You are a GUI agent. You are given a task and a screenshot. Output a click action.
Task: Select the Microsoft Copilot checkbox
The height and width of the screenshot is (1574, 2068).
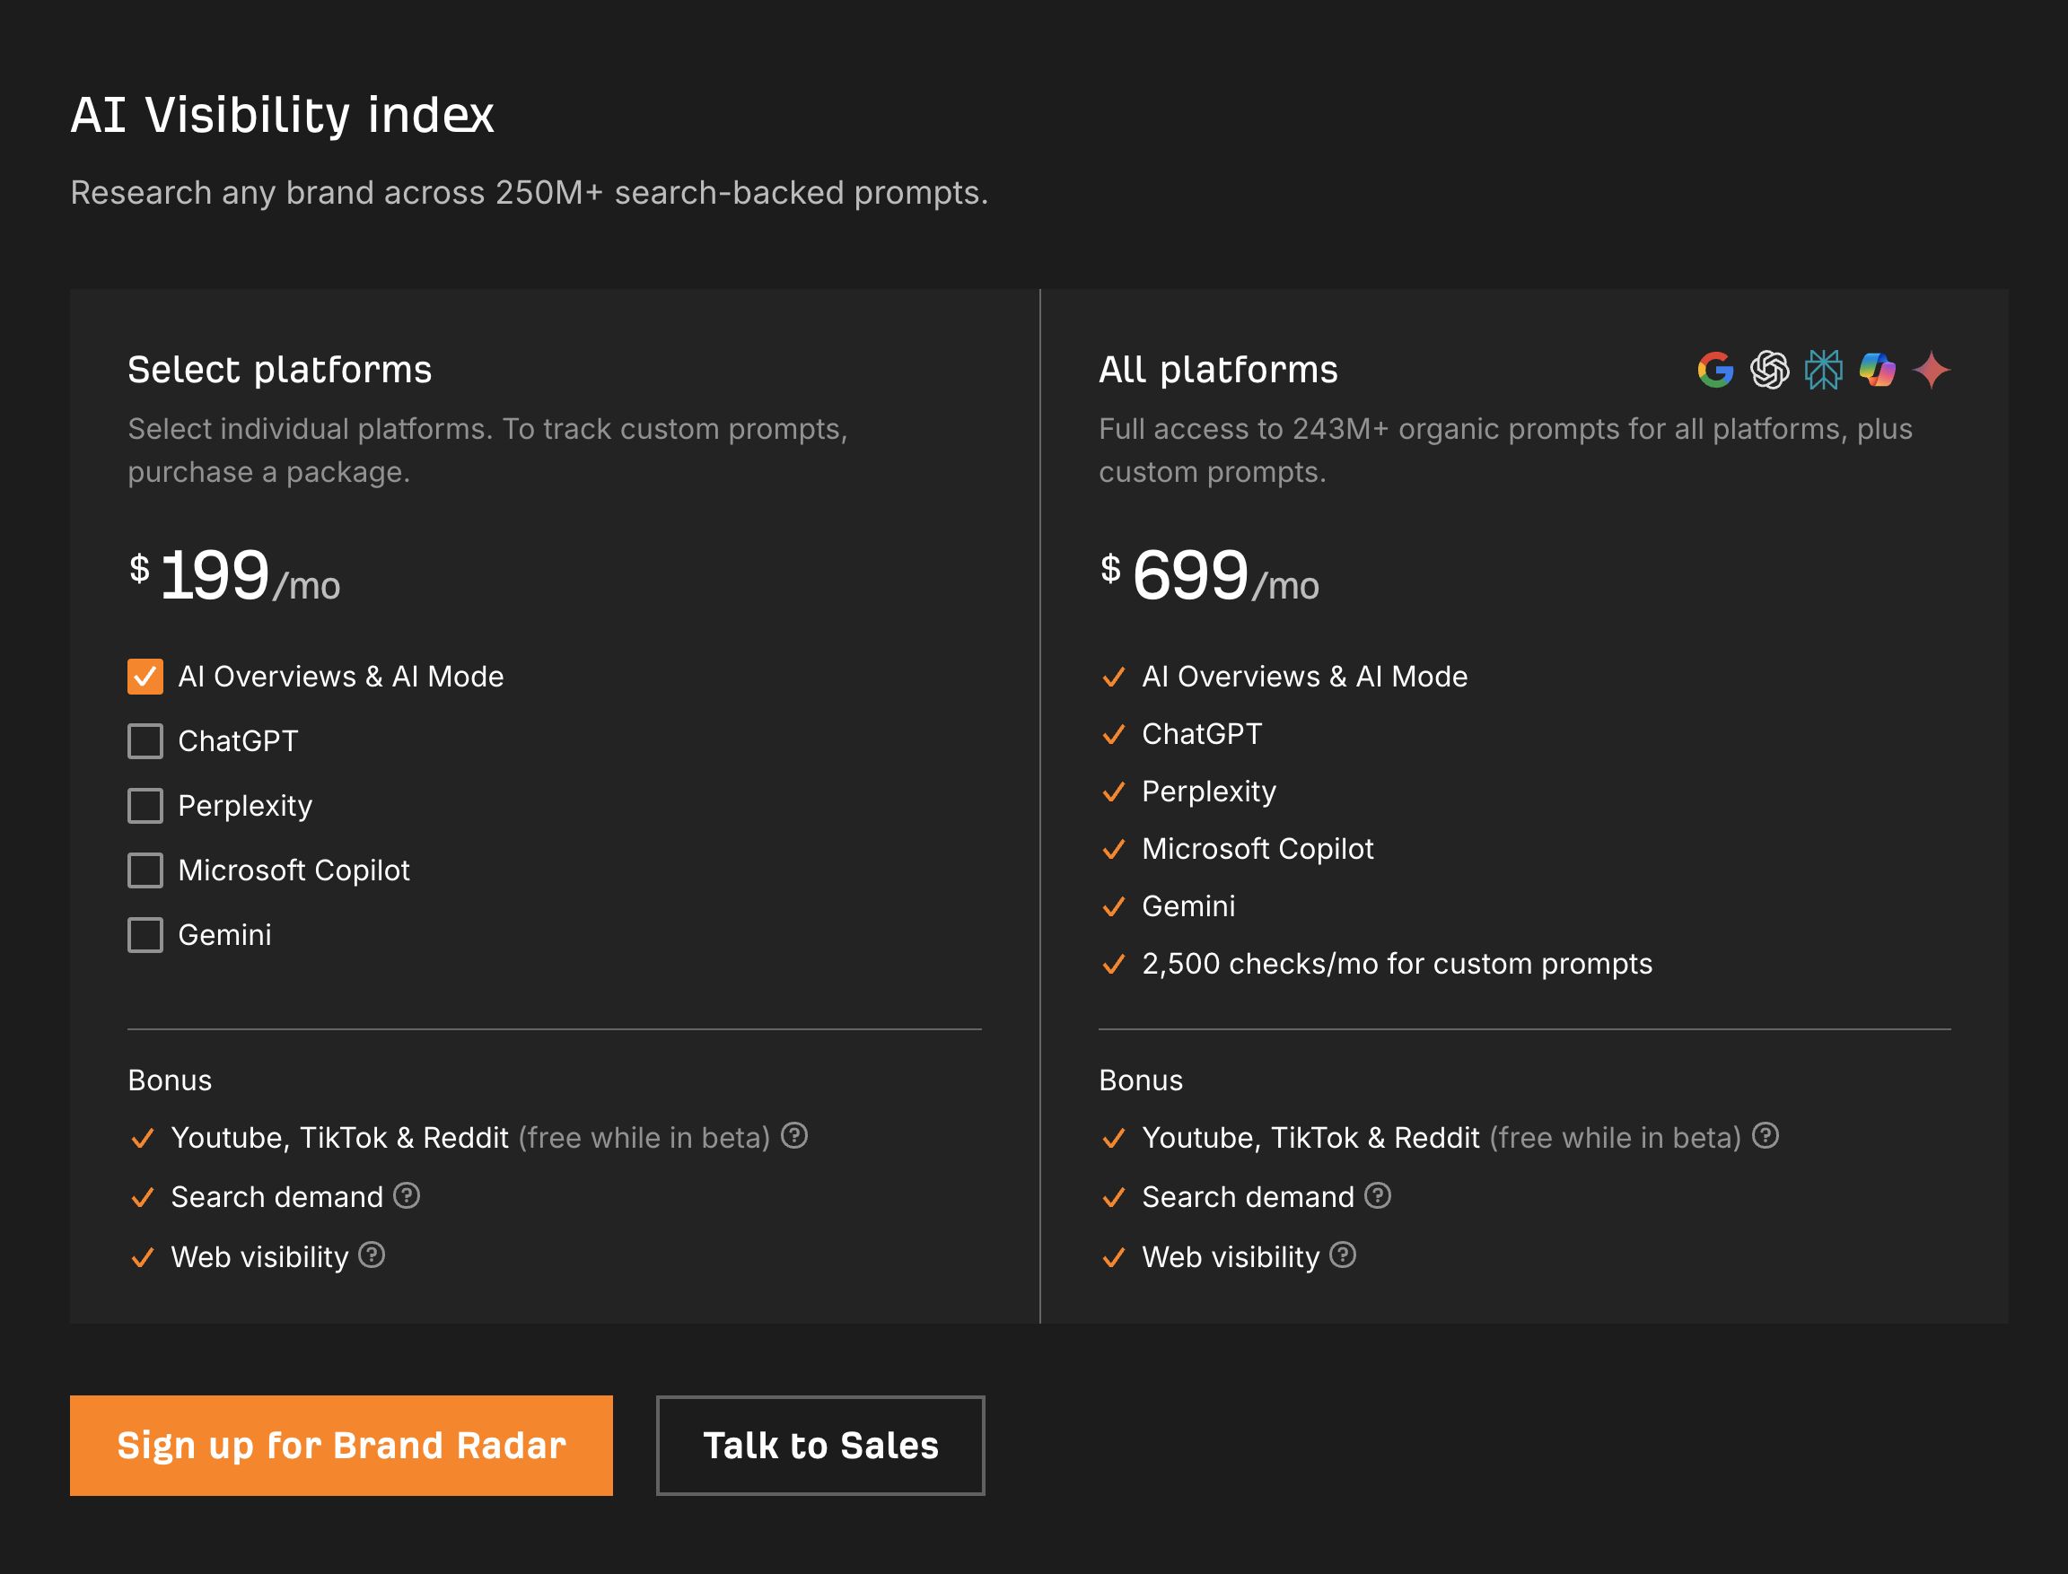click(x=145, y=870)
